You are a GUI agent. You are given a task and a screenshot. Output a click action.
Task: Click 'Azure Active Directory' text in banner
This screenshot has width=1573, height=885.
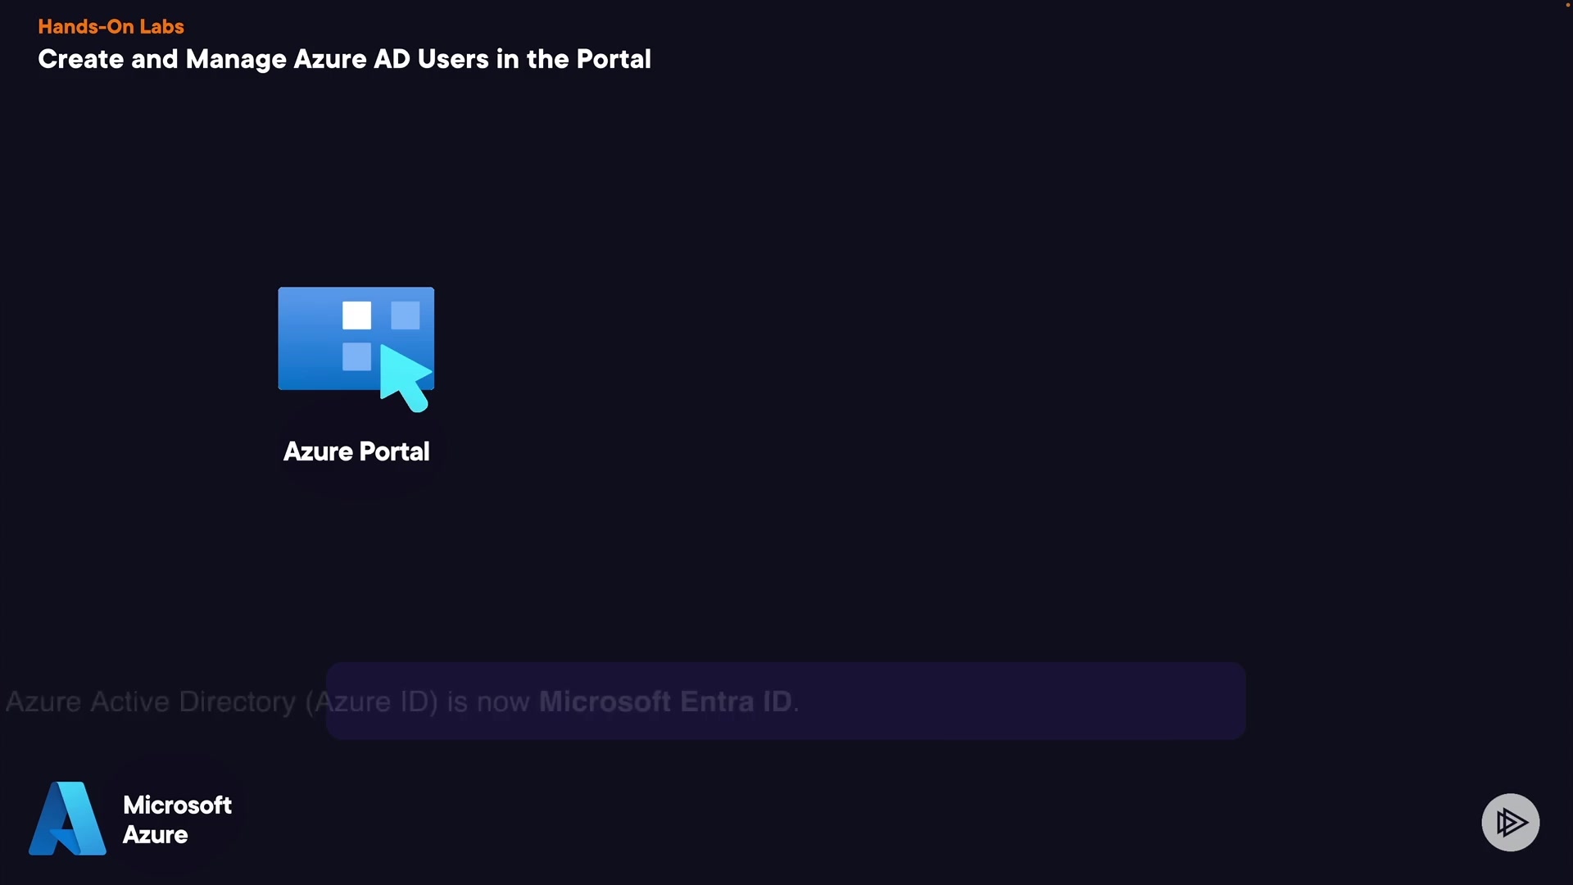click(152, 701)
